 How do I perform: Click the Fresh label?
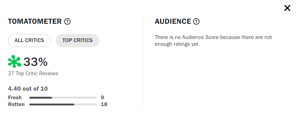tap(15, 98)
